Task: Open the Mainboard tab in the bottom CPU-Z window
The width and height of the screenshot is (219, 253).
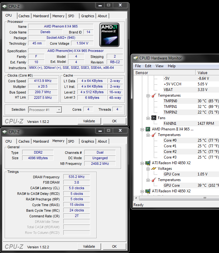Action: 41,141
